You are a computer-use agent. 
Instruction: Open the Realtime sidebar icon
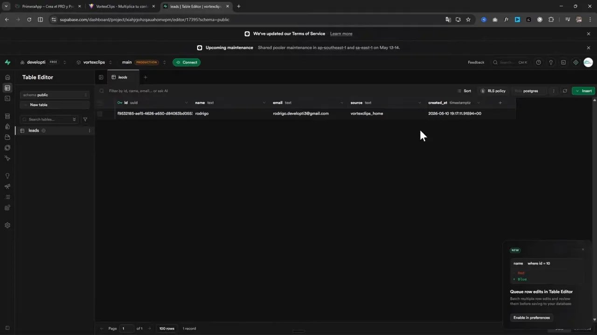(7, 158)
